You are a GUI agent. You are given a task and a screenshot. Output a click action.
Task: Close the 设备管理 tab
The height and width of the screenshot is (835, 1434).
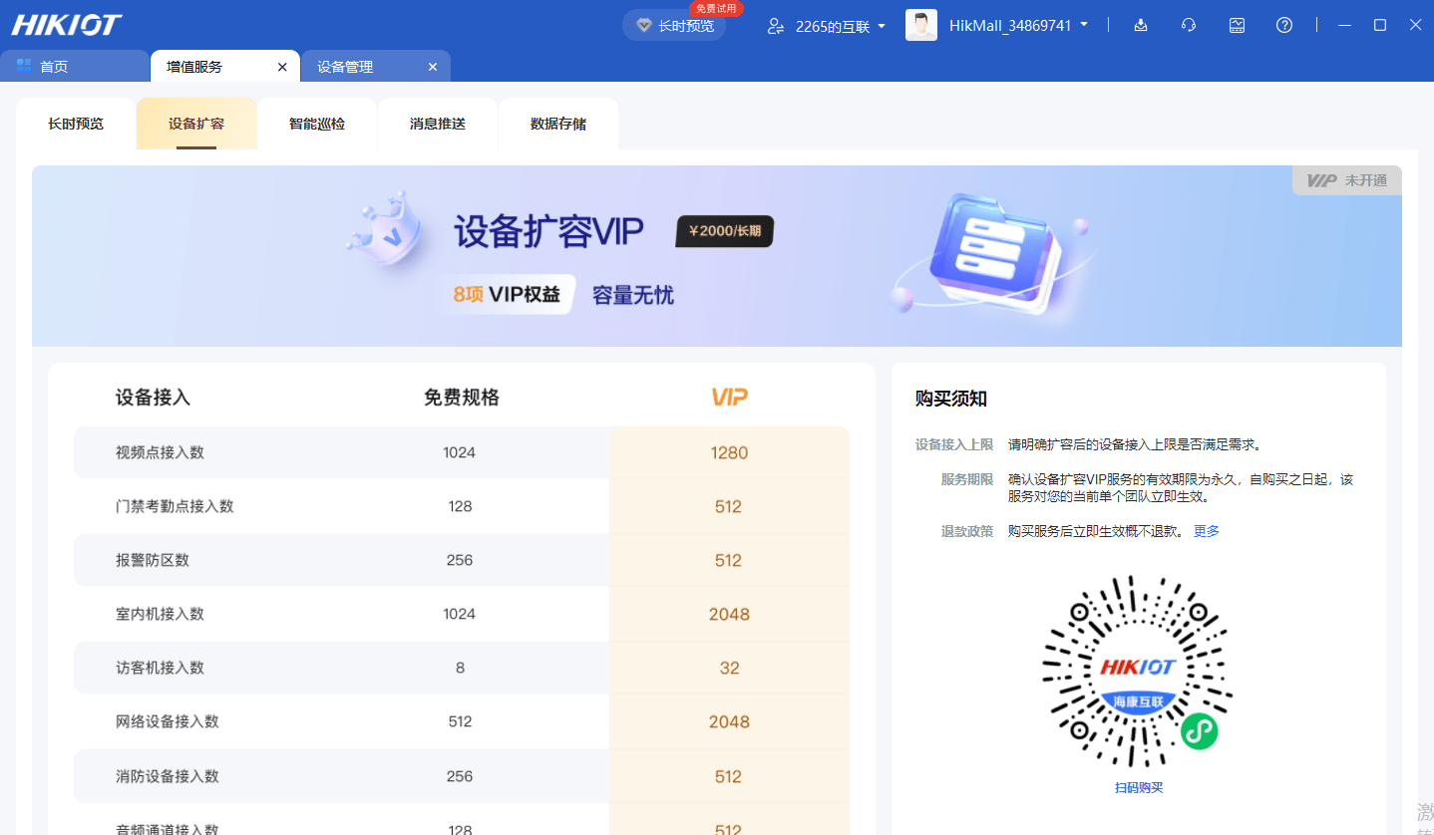[432, 66]
